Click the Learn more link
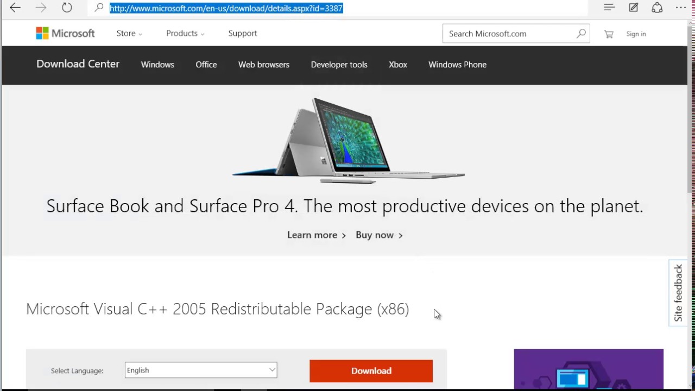This screenshot has height=391, width=695. tap(317, 235)
